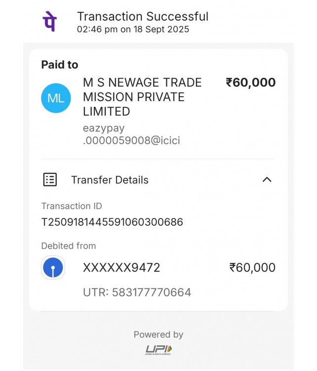
Task: Tap the PhonePe logo icon
Action: (x=49, y=22)
